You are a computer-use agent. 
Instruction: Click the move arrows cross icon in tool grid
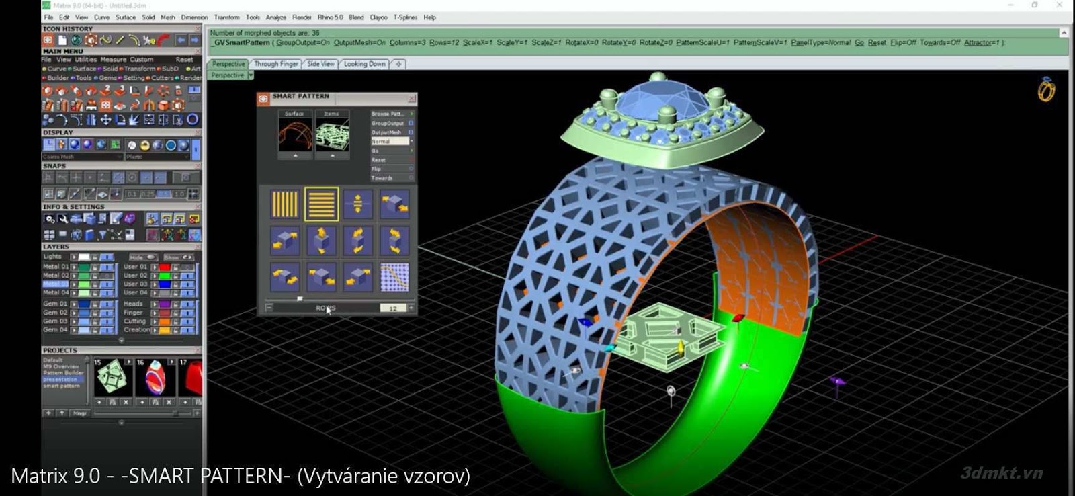tap(105, 120)
